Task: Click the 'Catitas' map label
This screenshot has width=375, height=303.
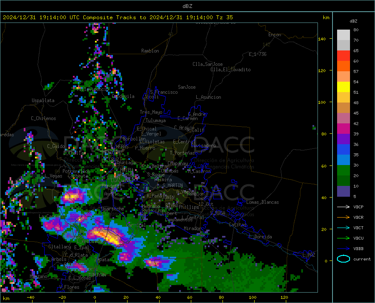Action: tap(238, 225)
